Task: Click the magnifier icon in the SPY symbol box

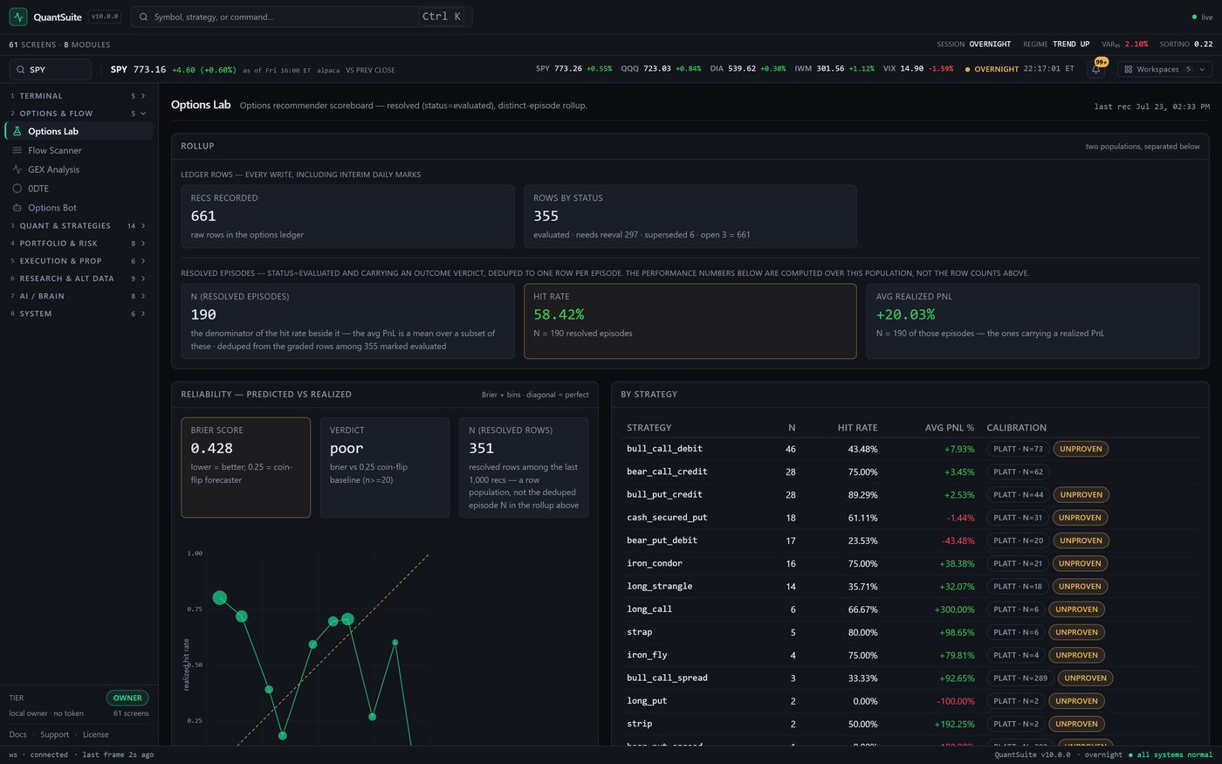Action: [x=20, y=70]
